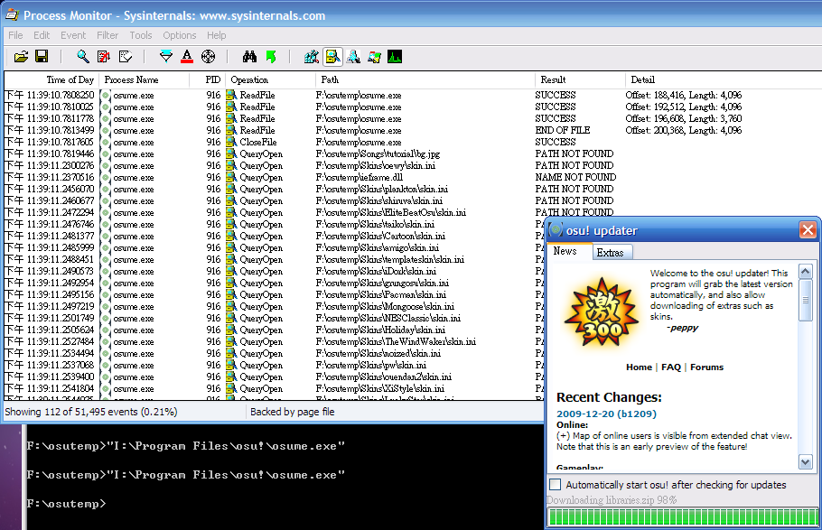Open the Event menu
The width and height of the screenshot is (822, 530).
pos(73,35)
